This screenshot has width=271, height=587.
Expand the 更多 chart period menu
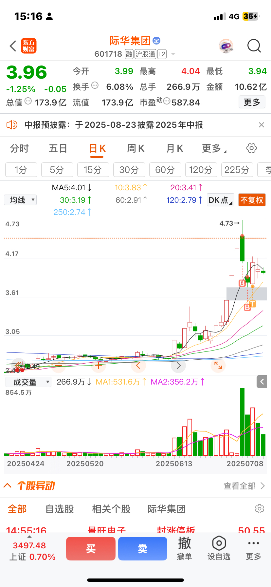pyautogui.click(x=214, y=148)
